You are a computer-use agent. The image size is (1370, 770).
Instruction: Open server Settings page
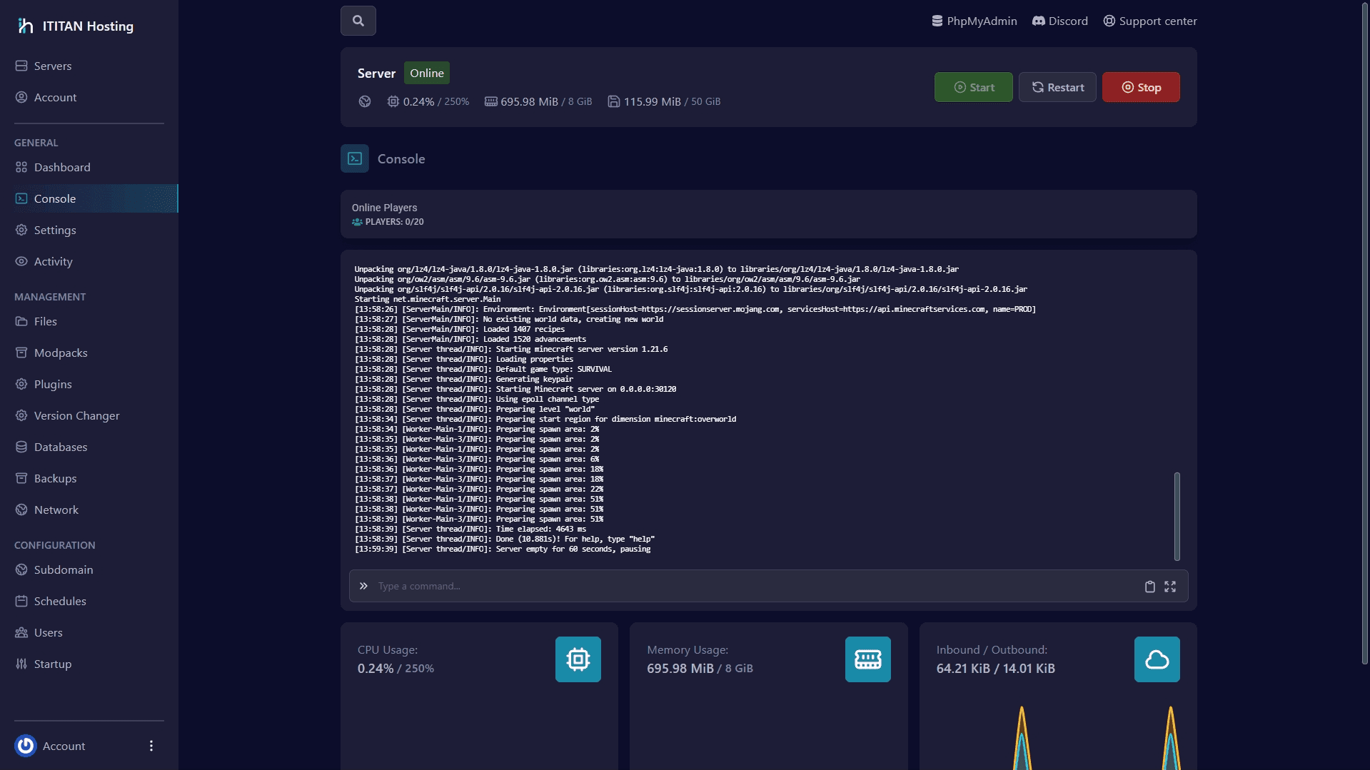89,230
